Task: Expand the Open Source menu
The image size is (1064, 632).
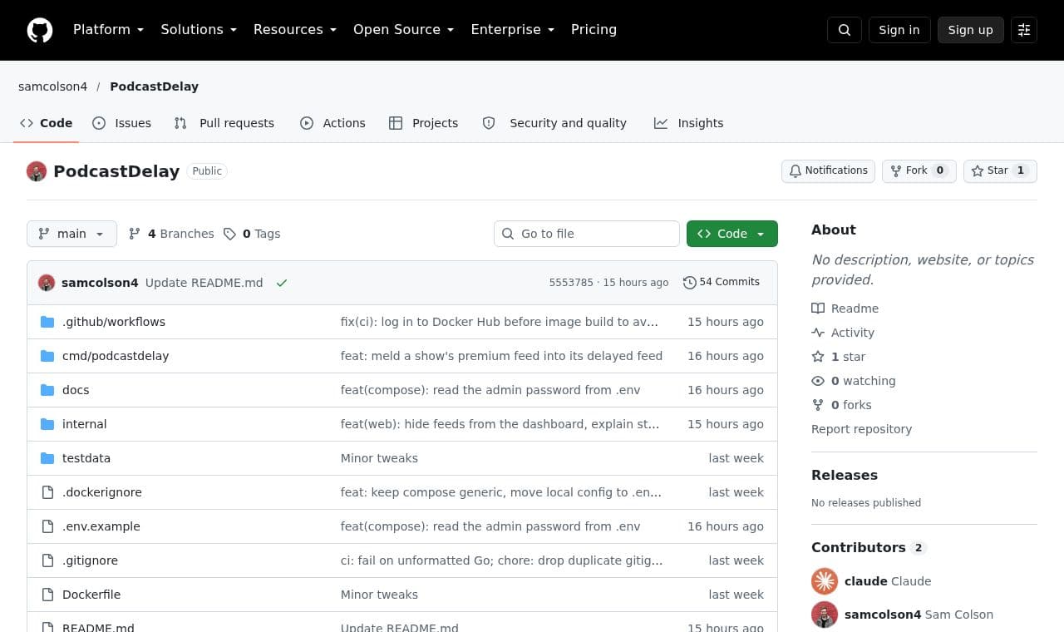Action: coord(403,30)
